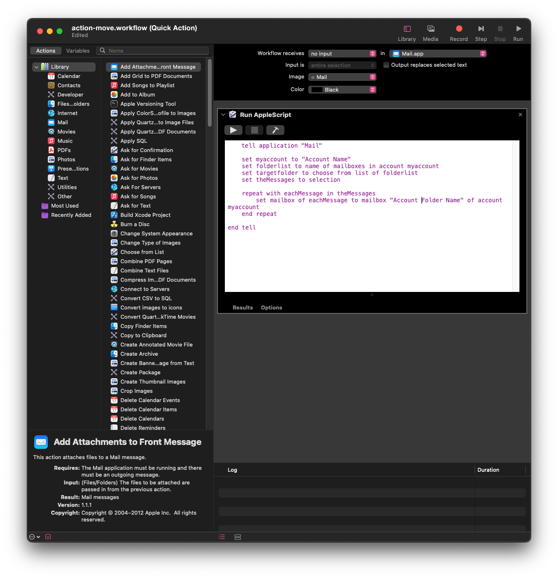This screenshot has width=558, height=578.
Task: Close the Run AppleScript action
Action: [x=520, y=115]
